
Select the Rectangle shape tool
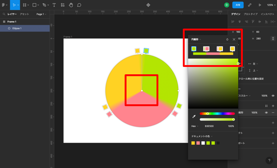(35, 5)
